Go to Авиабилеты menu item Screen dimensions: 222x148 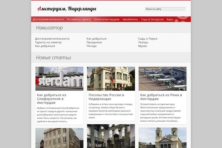coord(130,19)
